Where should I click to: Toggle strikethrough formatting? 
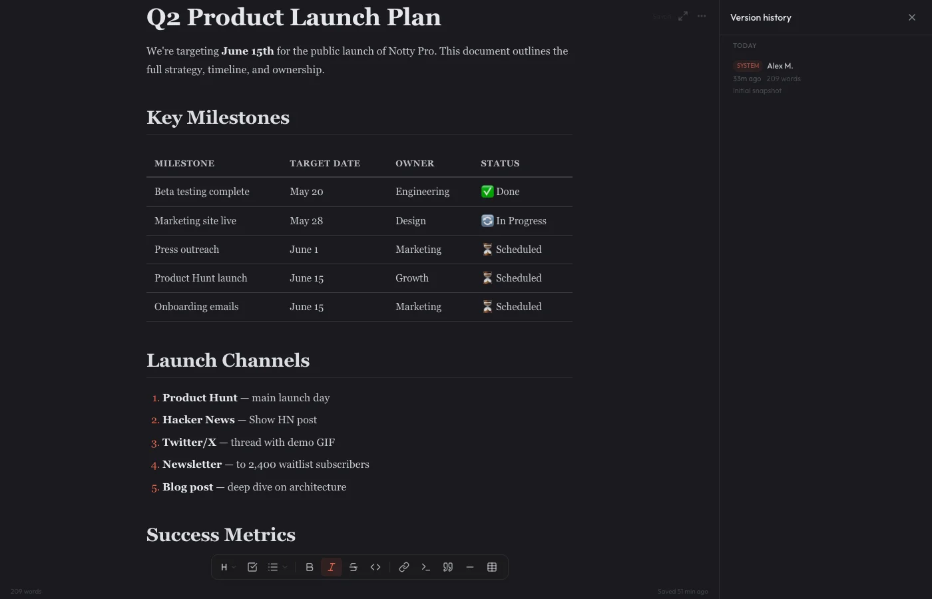click(353, 567)
